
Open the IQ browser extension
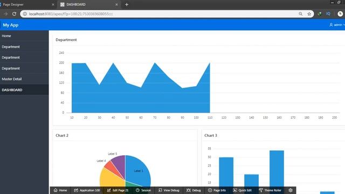click(x=328, y=14)
